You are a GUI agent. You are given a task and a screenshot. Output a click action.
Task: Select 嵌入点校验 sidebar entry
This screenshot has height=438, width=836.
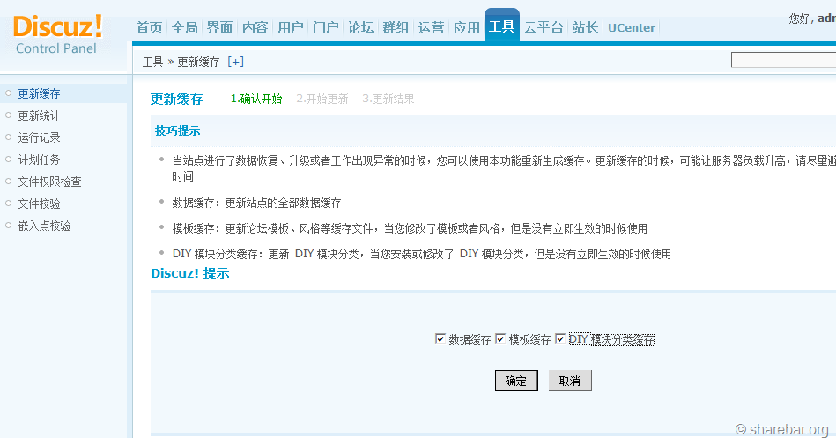point(44,226)
